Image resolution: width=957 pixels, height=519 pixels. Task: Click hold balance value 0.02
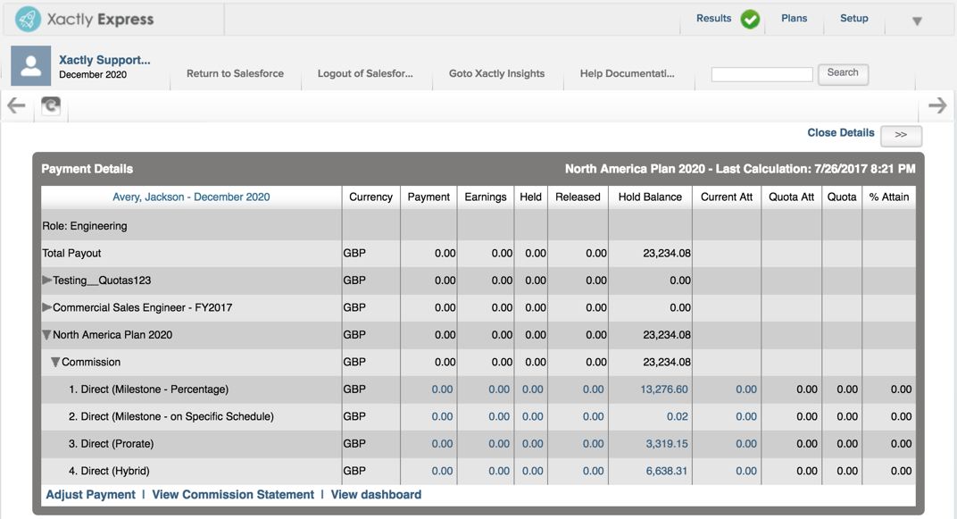pyautogui.click(x=677, y=416)
